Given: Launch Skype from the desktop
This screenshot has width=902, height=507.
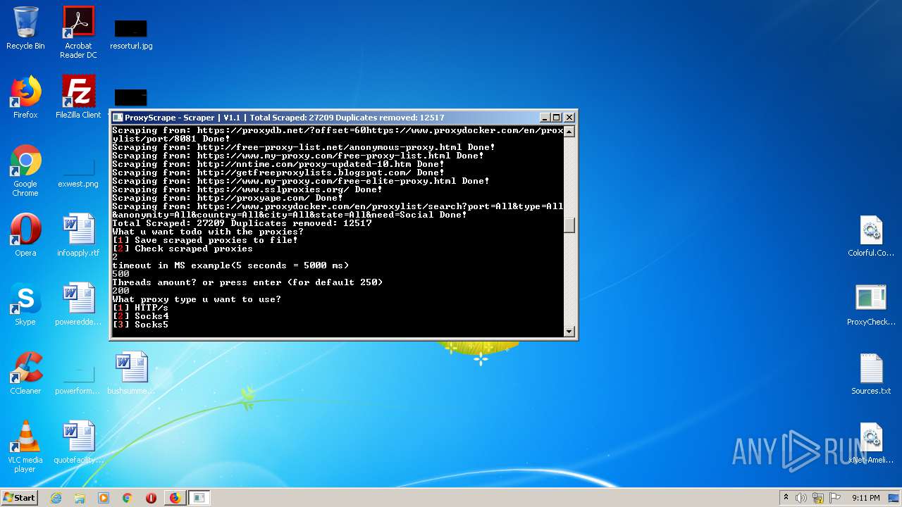Looking at the screenshot, I should pyautogui.click(x=25, y=304).
